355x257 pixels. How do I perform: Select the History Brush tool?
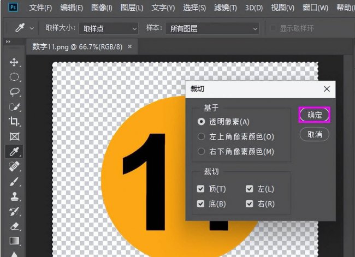(14, 211)
